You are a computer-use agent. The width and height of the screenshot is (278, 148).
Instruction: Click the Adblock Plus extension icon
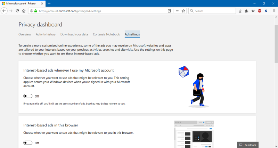tap(260, 11)
